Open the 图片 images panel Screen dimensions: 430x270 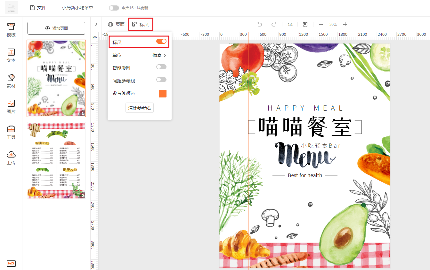(11, 107)
